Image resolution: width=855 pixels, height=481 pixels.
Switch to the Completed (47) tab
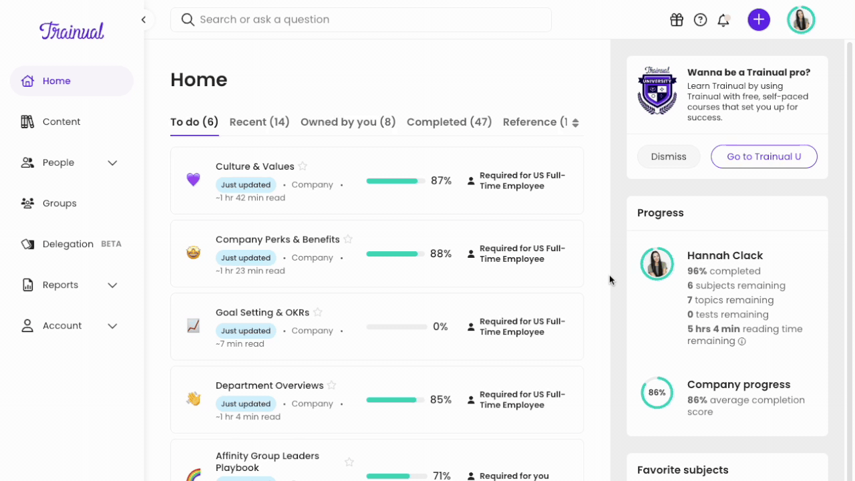[x=449, y=122]
